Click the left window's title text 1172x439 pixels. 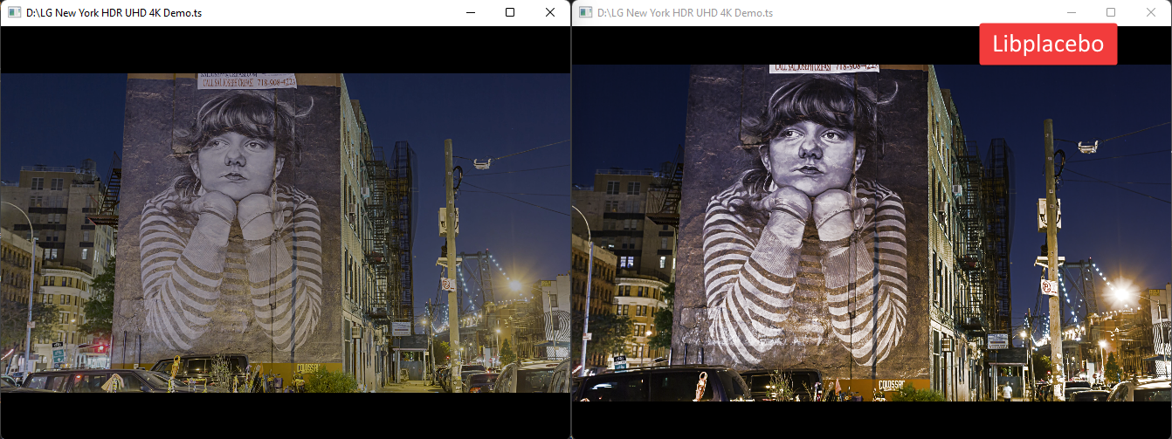114,13
